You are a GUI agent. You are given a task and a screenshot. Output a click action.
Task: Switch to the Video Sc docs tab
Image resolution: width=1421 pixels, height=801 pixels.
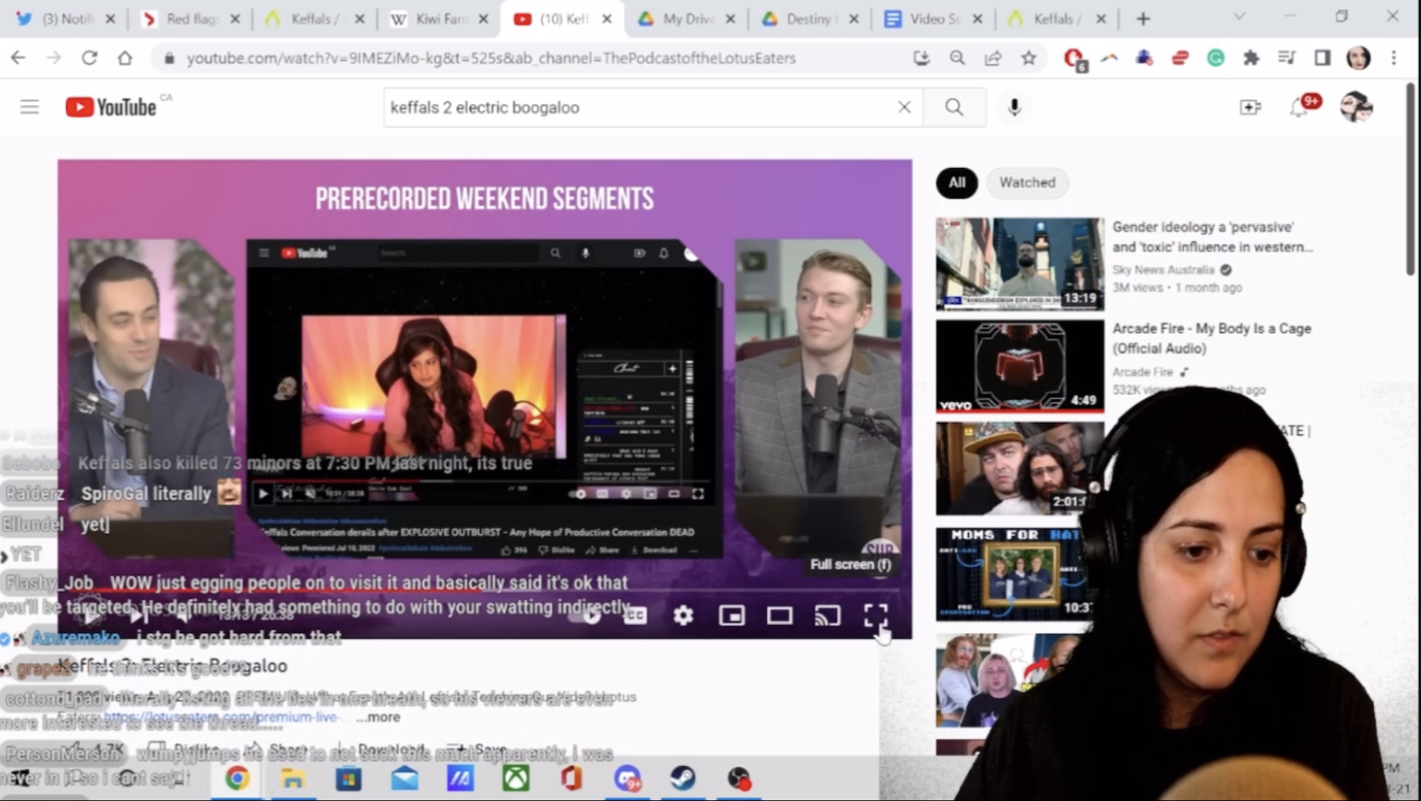[x=935, y=19]
